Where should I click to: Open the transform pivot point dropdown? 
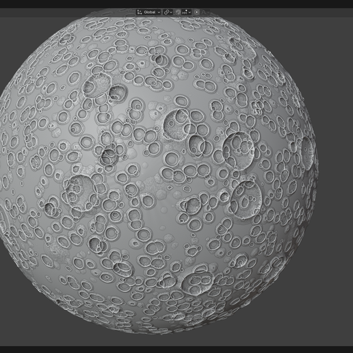[168, 12]
